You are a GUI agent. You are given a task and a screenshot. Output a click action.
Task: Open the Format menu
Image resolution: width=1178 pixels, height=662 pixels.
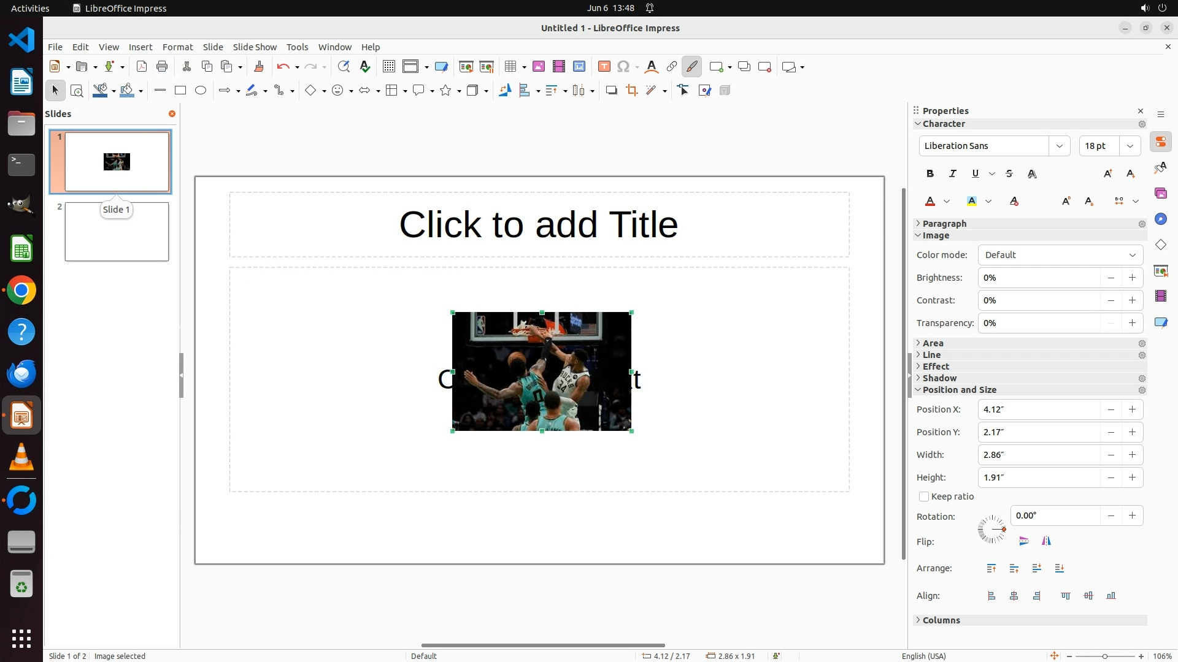(177, 47)
